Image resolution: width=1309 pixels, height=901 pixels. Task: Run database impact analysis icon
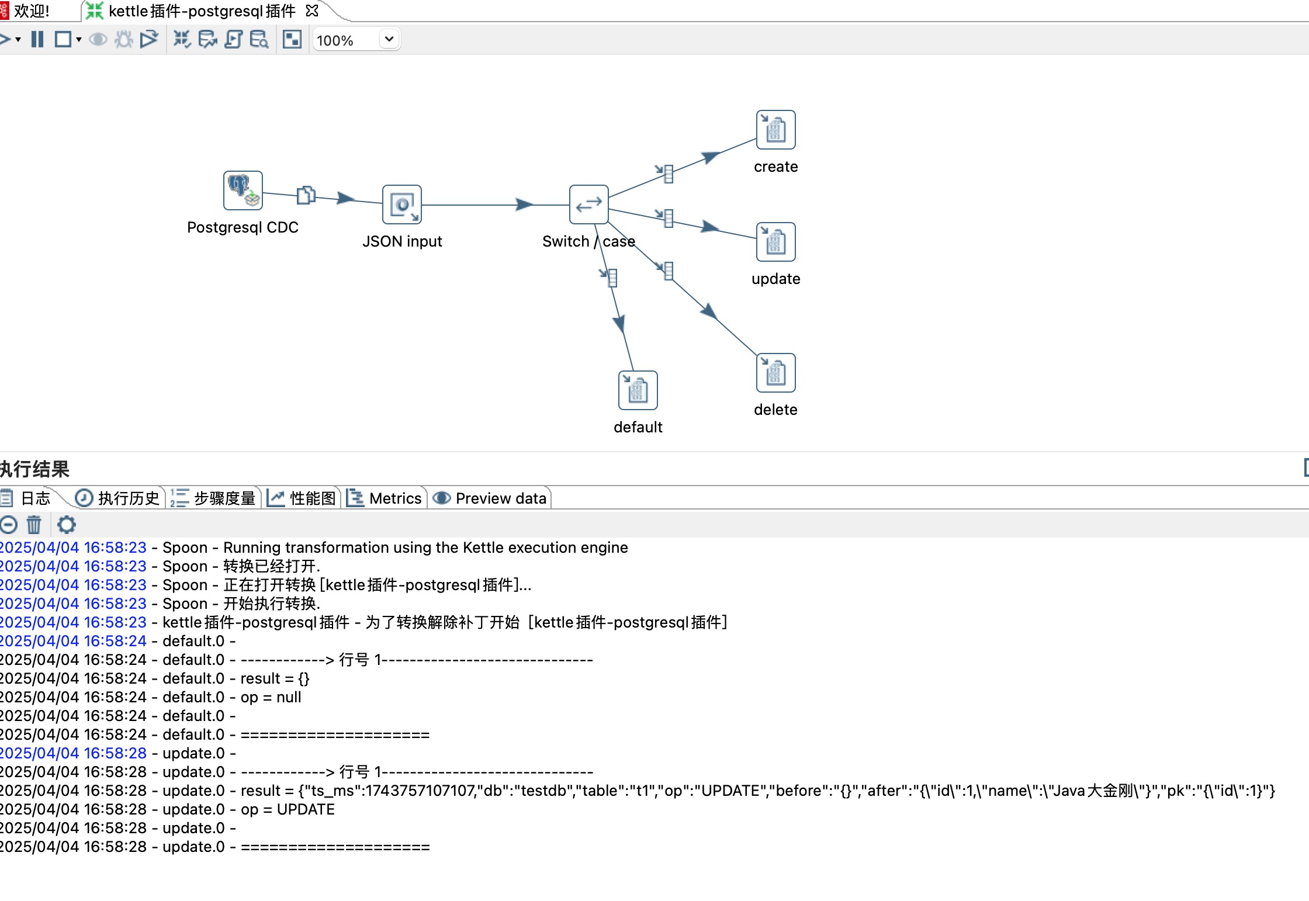coord(207,40)
